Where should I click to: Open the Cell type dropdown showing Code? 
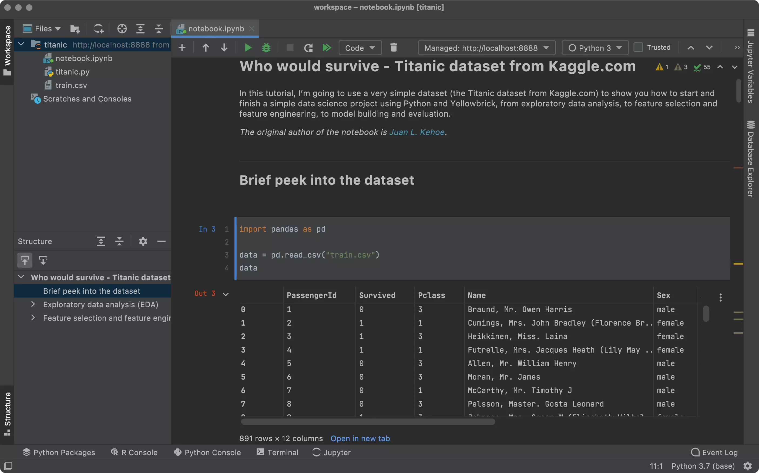click(x=358, y=48)
